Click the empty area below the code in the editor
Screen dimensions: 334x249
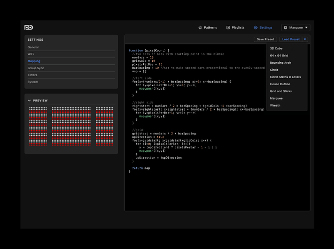[217, 192]
